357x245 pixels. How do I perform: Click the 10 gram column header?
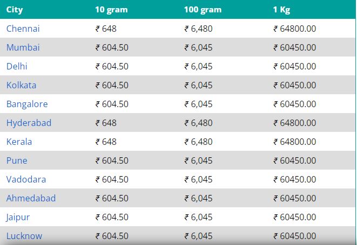click(111, 10)
